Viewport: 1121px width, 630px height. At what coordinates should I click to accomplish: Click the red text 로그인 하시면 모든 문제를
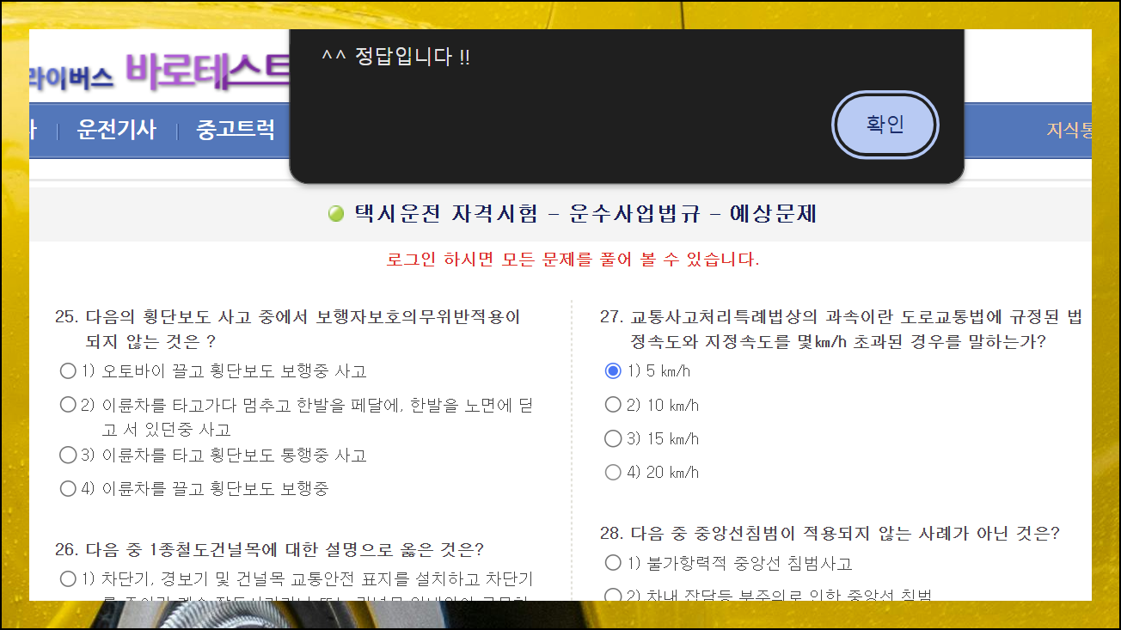tap(573, 260)
